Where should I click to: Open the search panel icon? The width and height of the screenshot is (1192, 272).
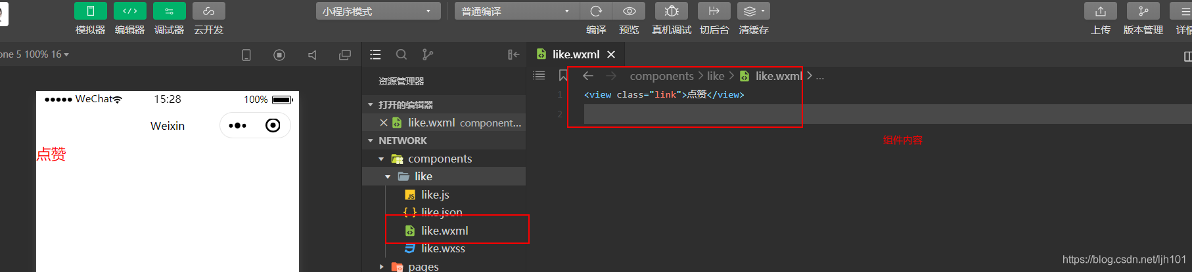coord(401,54)
